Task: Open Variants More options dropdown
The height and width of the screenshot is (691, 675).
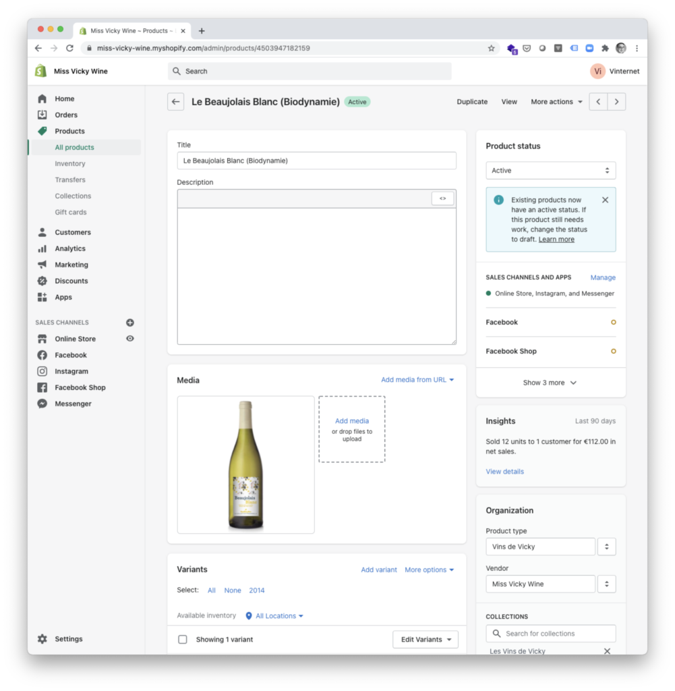Action: pos(429,570)
